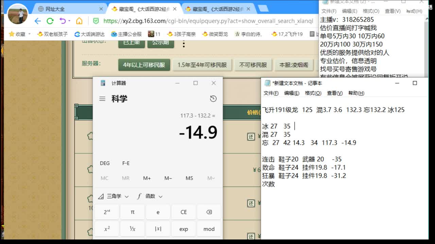435x244 pixels.
Task: Open 帮助(H) menu in 记事本 window
Action: 356,93
